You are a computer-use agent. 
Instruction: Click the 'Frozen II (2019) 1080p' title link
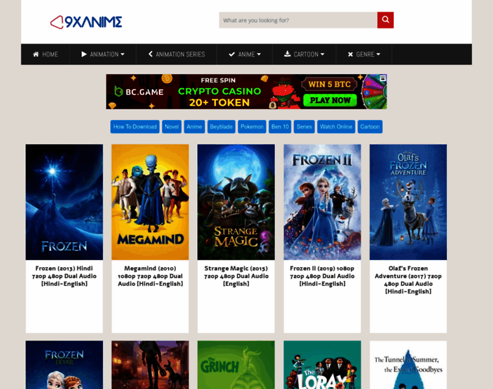(x=322, y=276)
